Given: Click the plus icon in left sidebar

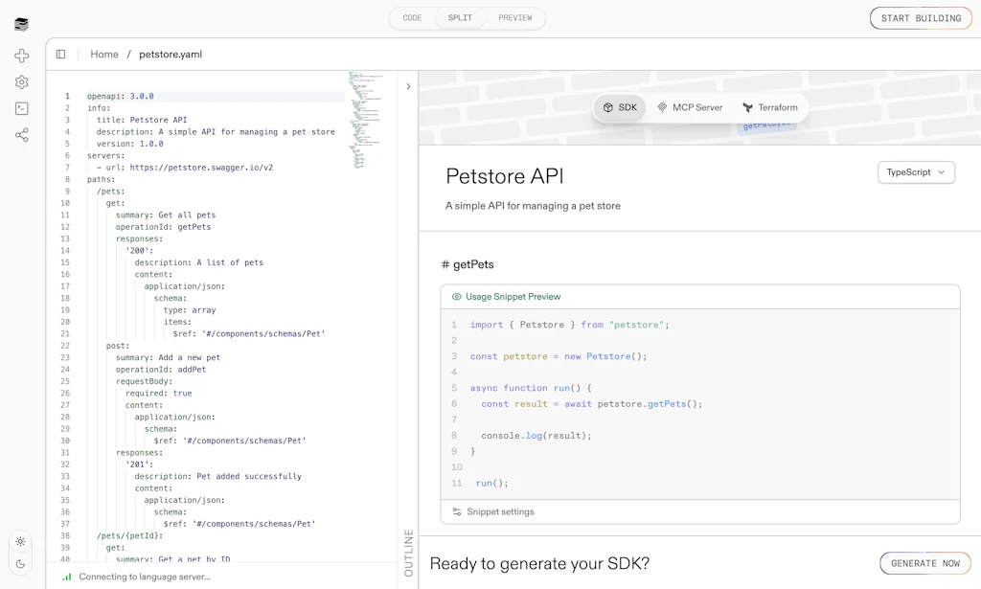Looking at the screenshot, I should pyautogui.click(x=22, y=57).
